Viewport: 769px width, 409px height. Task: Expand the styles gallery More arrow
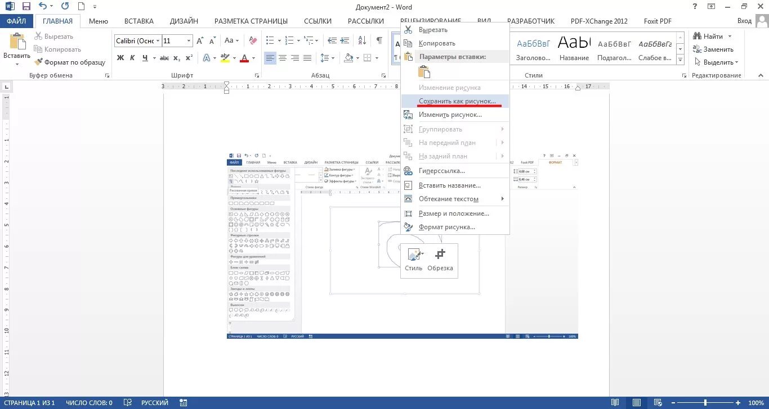[x=680, y=61]
